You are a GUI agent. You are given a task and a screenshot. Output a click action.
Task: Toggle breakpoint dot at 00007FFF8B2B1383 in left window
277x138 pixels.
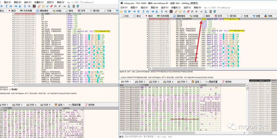(x=13, y=16)
